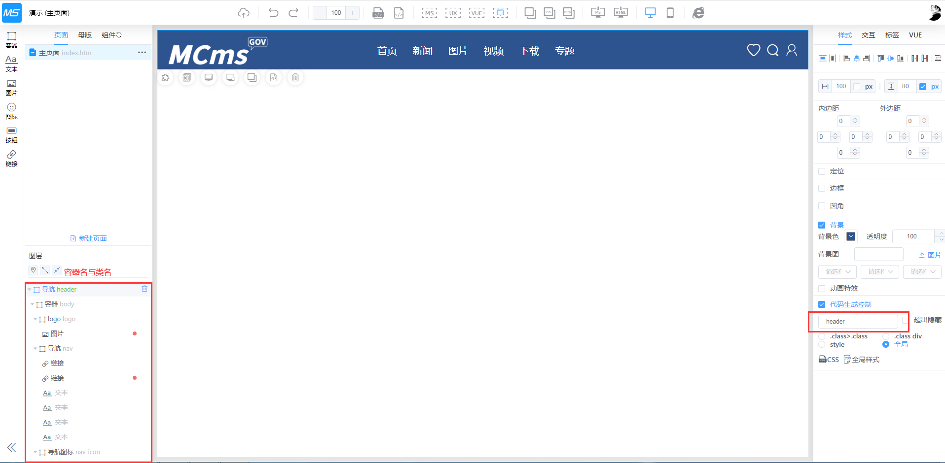Tick the 边框 border checkbox
Viewport: 945px width, 463px height.
pos(822,188)
